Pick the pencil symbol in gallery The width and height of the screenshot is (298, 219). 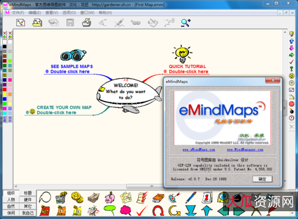click(191, 197)
